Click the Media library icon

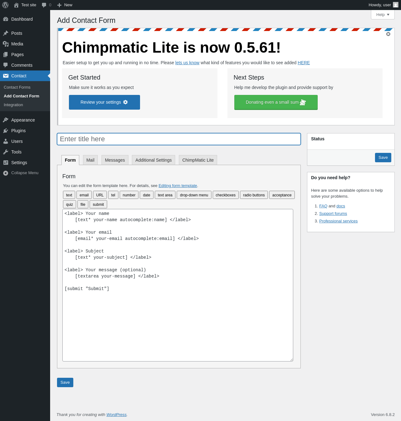(x=6, y=44)
